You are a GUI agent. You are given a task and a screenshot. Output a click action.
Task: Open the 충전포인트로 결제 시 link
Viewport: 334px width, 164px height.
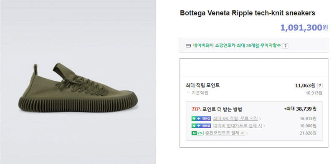click(x=225, y=133)
